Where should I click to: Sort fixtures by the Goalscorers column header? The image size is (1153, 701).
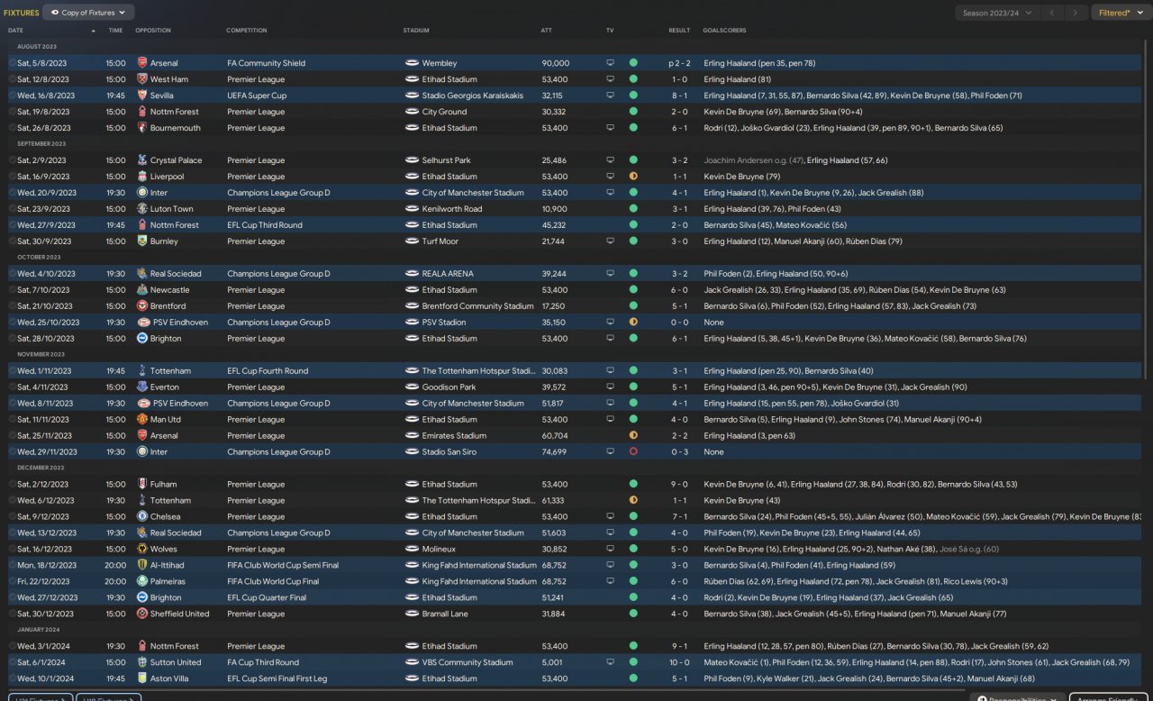[724, 31]
